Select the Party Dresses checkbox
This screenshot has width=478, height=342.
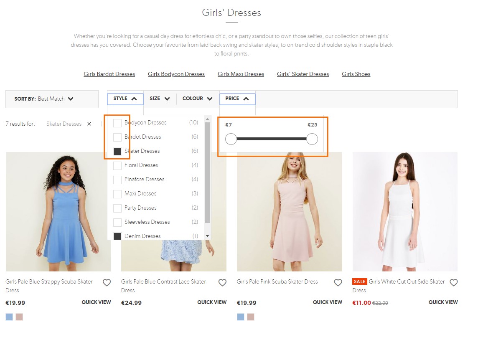117,208
